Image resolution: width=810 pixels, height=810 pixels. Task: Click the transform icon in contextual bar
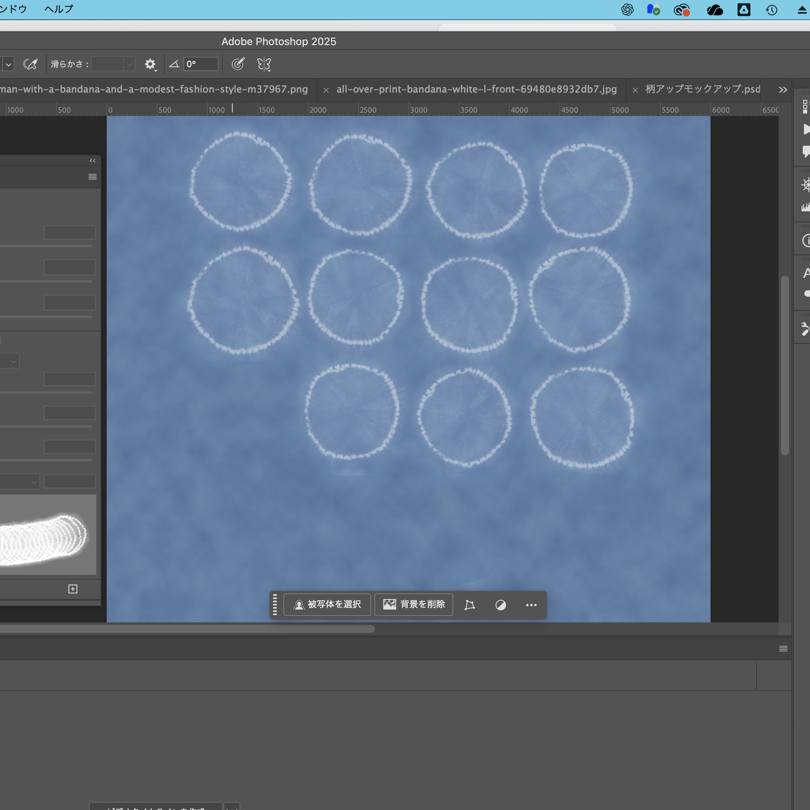[x=469, y=605]
